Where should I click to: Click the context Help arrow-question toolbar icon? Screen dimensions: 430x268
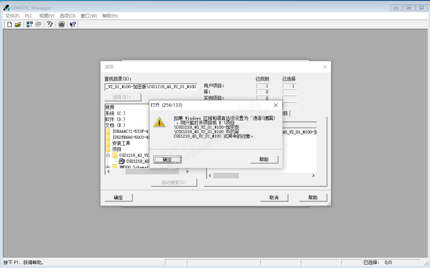coord(73,25)
